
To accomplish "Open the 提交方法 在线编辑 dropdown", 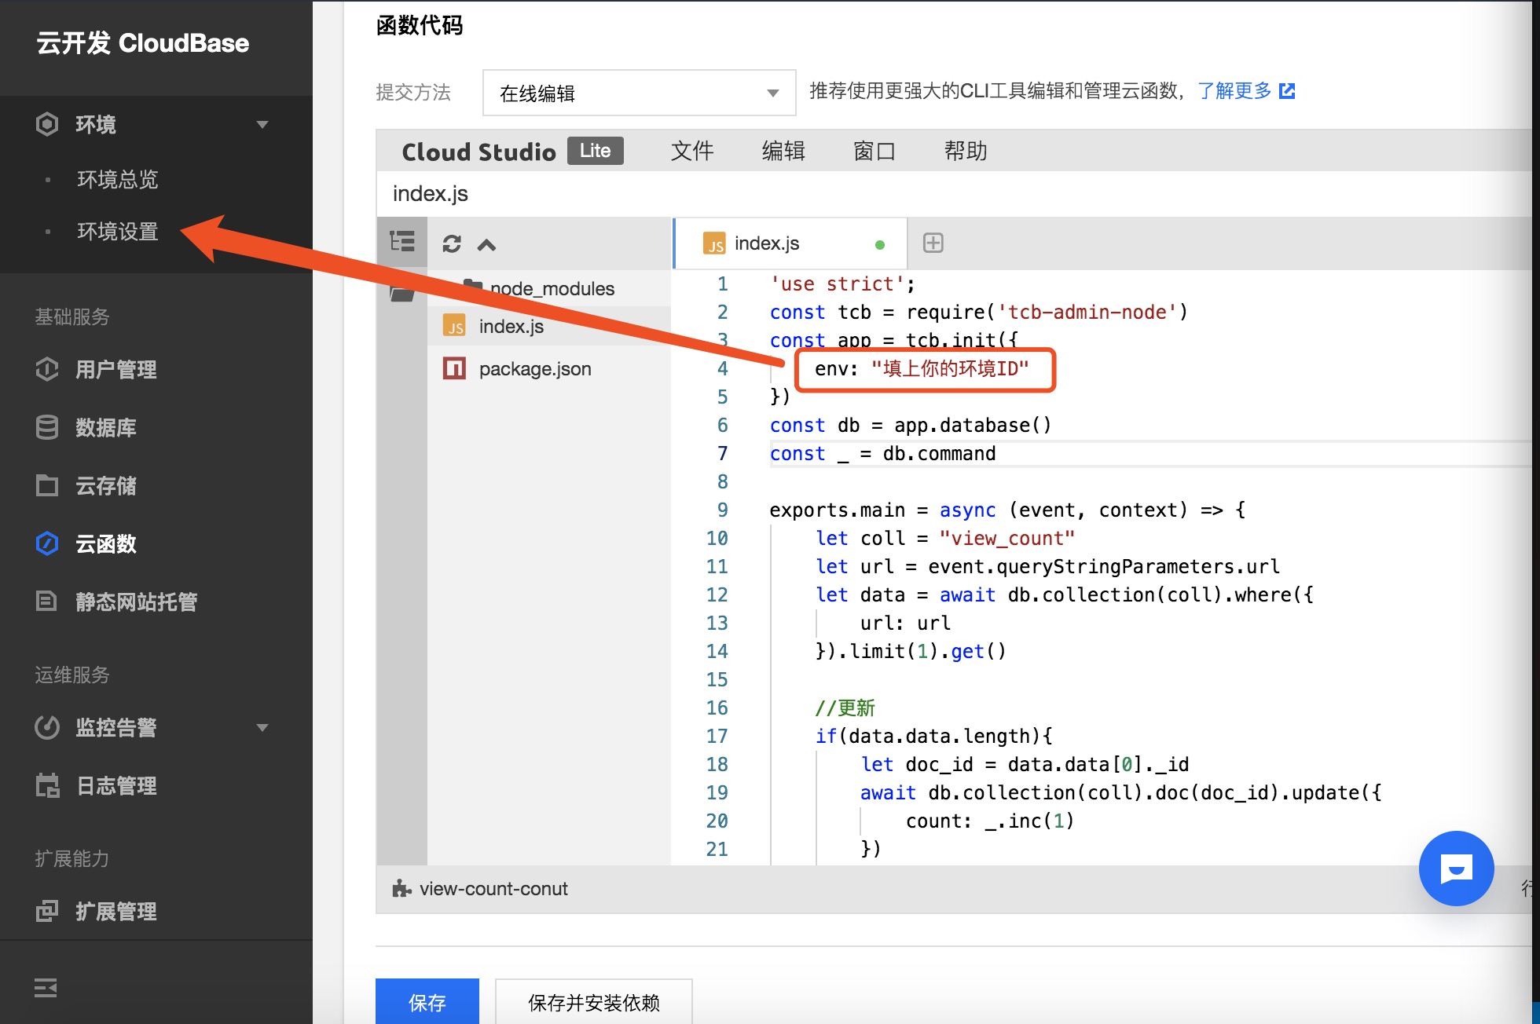I will [640, 93].
